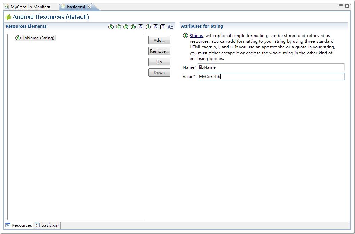Focus the Value field containing MyCoreLib
355x234 pixels.
pos(271,76)
